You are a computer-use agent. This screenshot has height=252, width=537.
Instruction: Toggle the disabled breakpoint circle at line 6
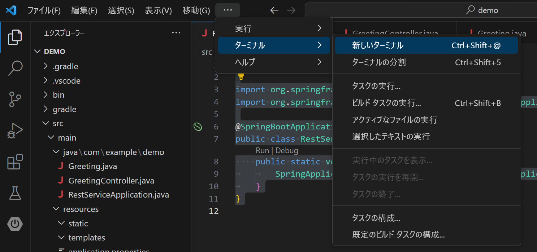(198, 127)
